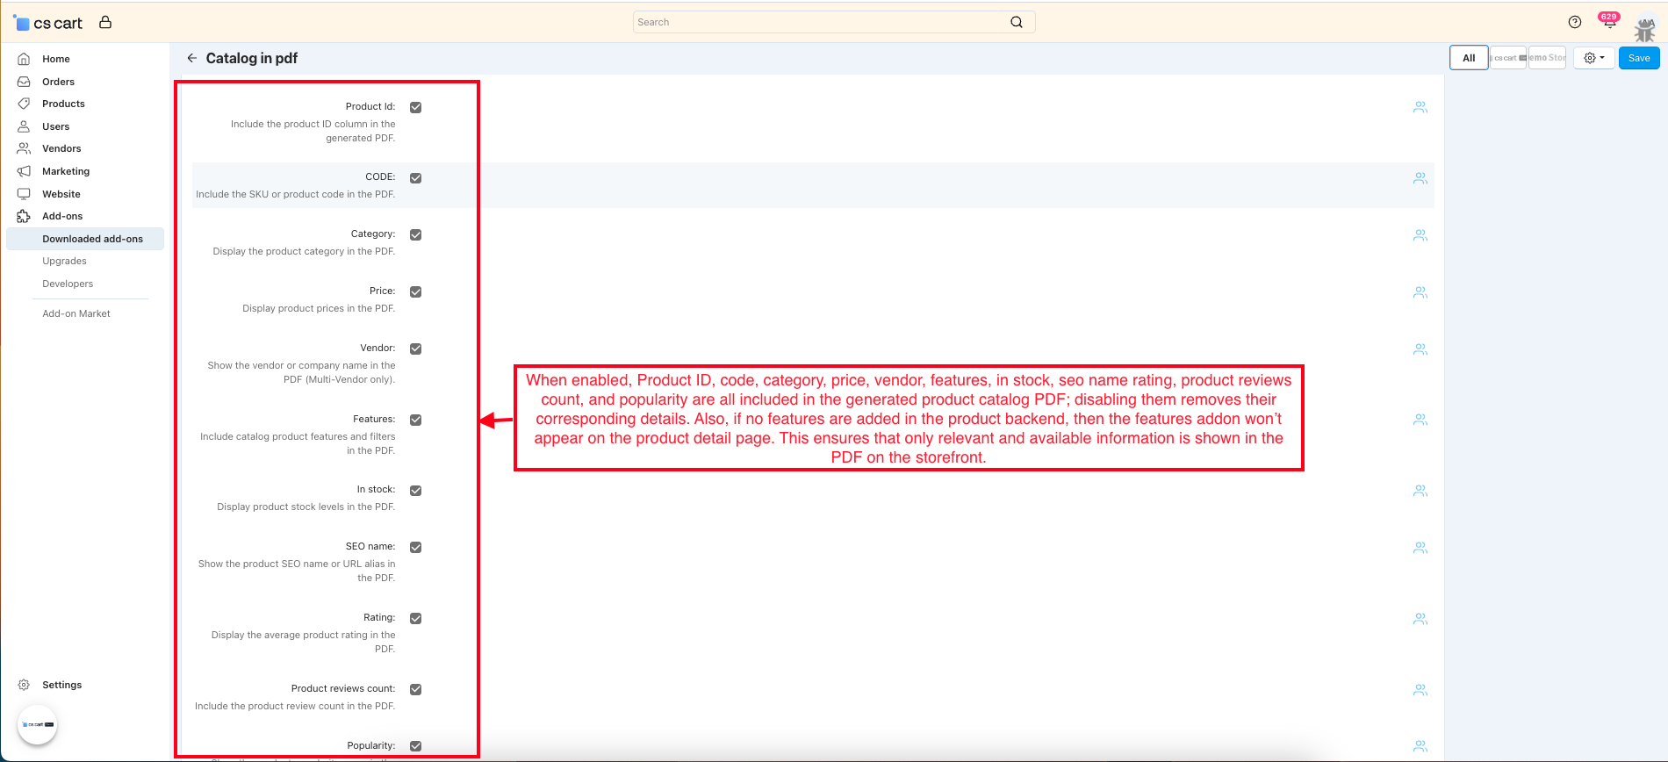The image size is (1668, 762).
Task: Toggle the Price checkbox
Action: [416, 291]
